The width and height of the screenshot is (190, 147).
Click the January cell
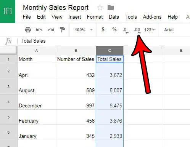coord(37,133)
